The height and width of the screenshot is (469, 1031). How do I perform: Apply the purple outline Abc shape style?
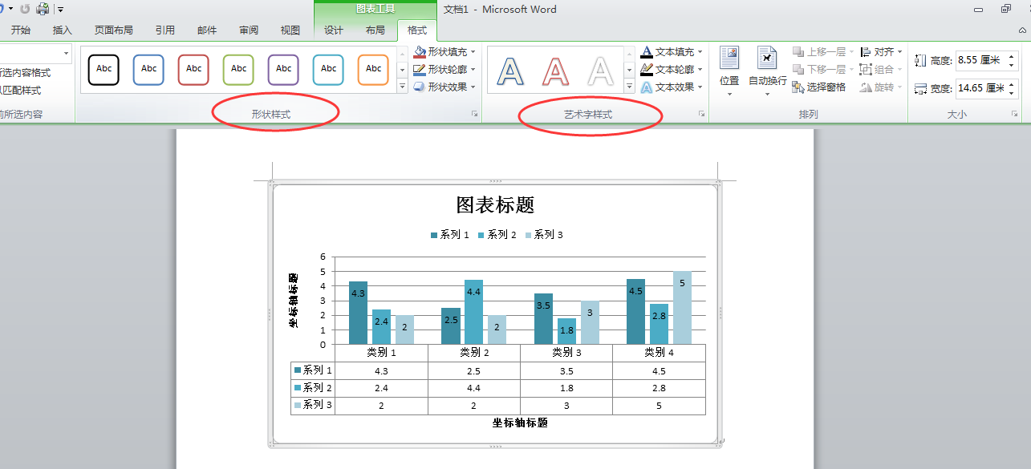pyautogui.click(x=284, y=69)
